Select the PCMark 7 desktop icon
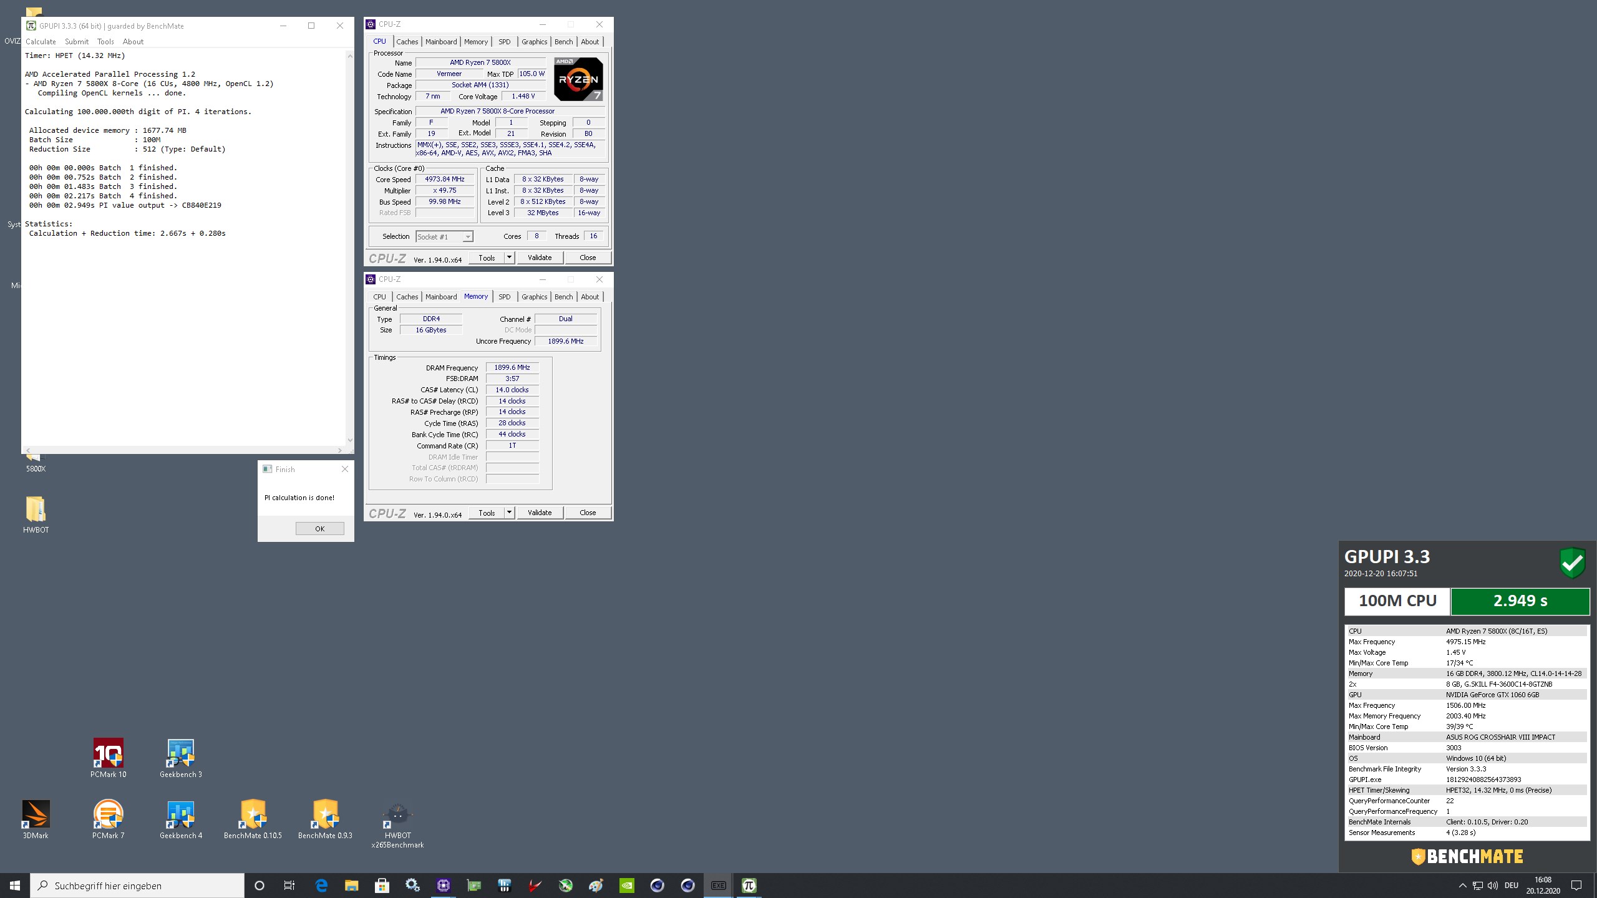The height and width of the screenshot is (898, 1597). (109, 819)
